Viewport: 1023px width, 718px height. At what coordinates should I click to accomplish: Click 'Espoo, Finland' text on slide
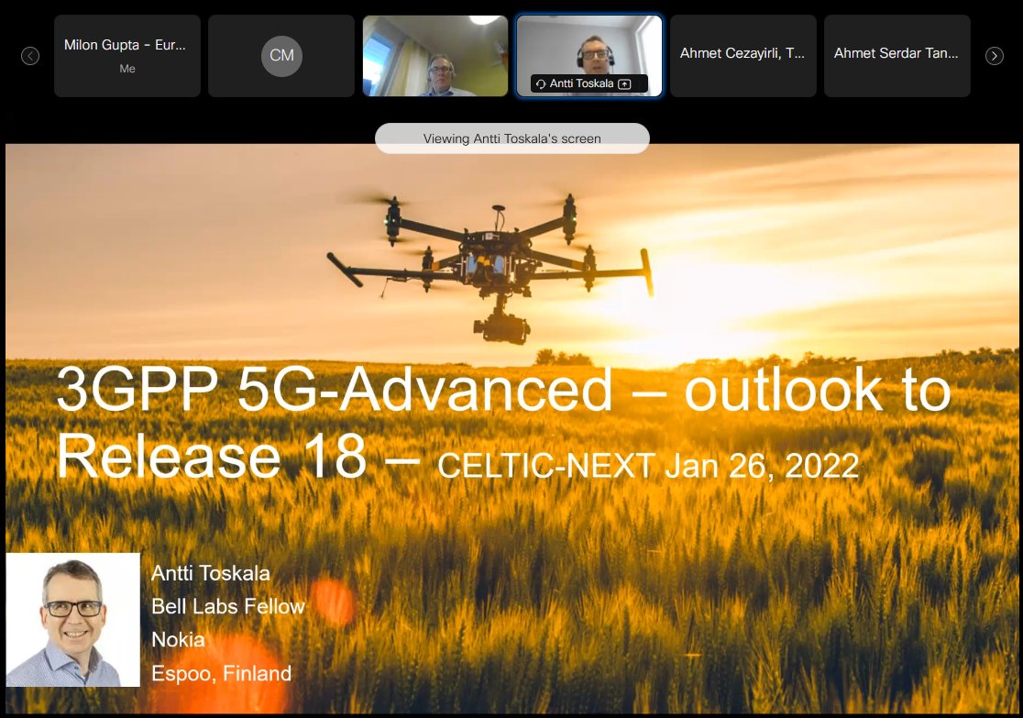point(221,673)
